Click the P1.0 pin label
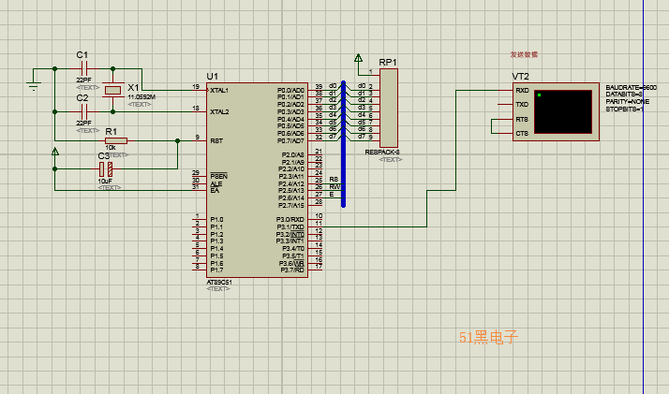Viewport: 669px width, 394px height. click(x=216, y=220)
